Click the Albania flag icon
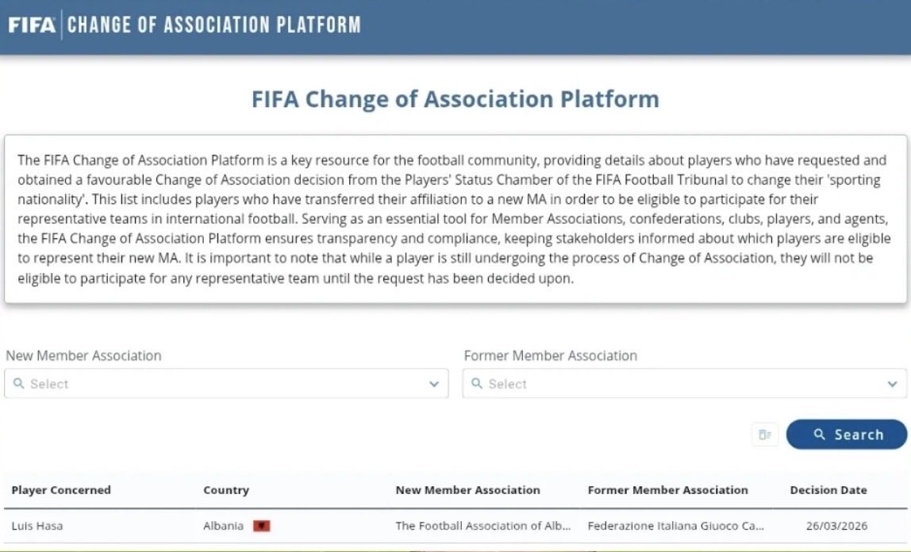This screenshot has width=911, height=552. [x=262, y=526]
